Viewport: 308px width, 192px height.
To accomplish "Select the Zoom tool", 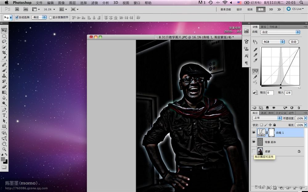I will (4, 149).
